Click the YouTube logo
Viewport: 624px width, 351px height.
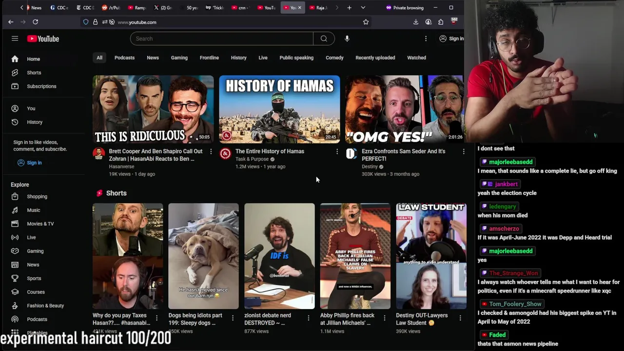point(43,39)
